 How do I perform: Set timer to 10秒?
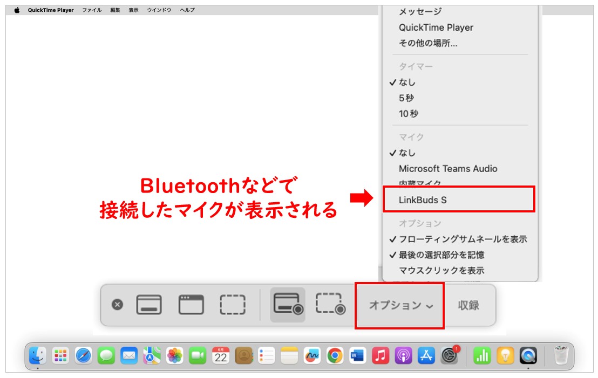[x=409, y=114]
